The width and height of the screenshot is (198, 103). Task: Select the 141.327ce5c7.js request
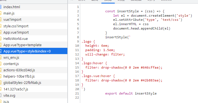34,89
